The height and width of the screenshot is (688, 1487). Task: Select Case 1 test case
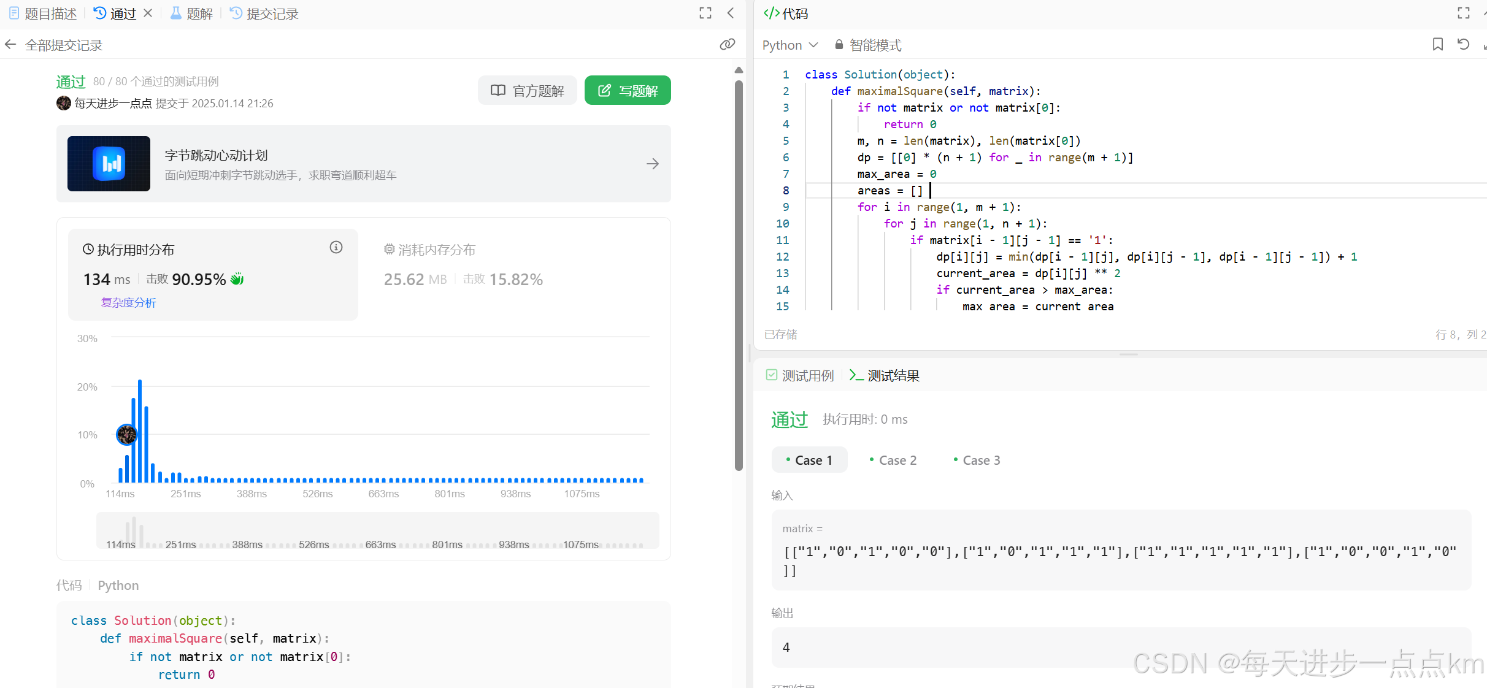(809, 460)
